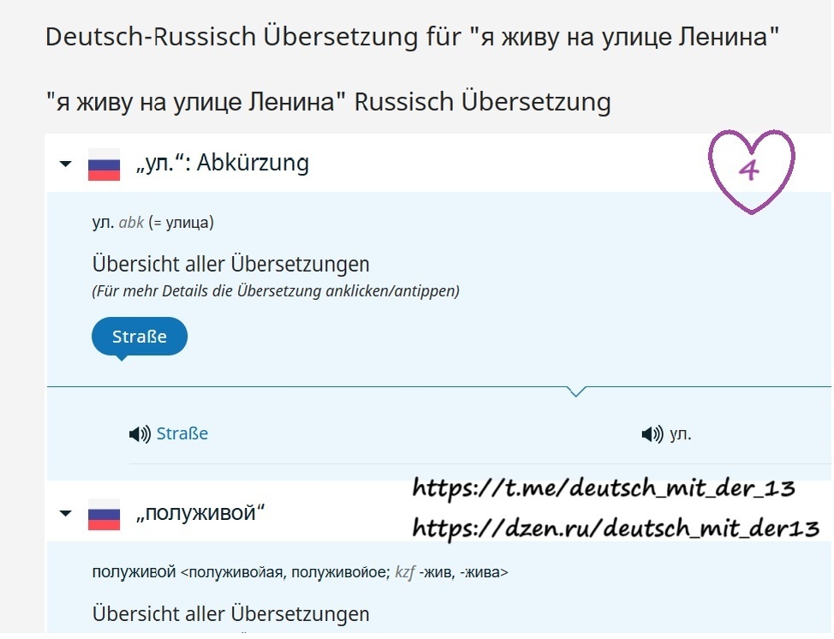Click the downward chevron divider in the first entry
The image size is (834, 639).
(x=576, y=391)
